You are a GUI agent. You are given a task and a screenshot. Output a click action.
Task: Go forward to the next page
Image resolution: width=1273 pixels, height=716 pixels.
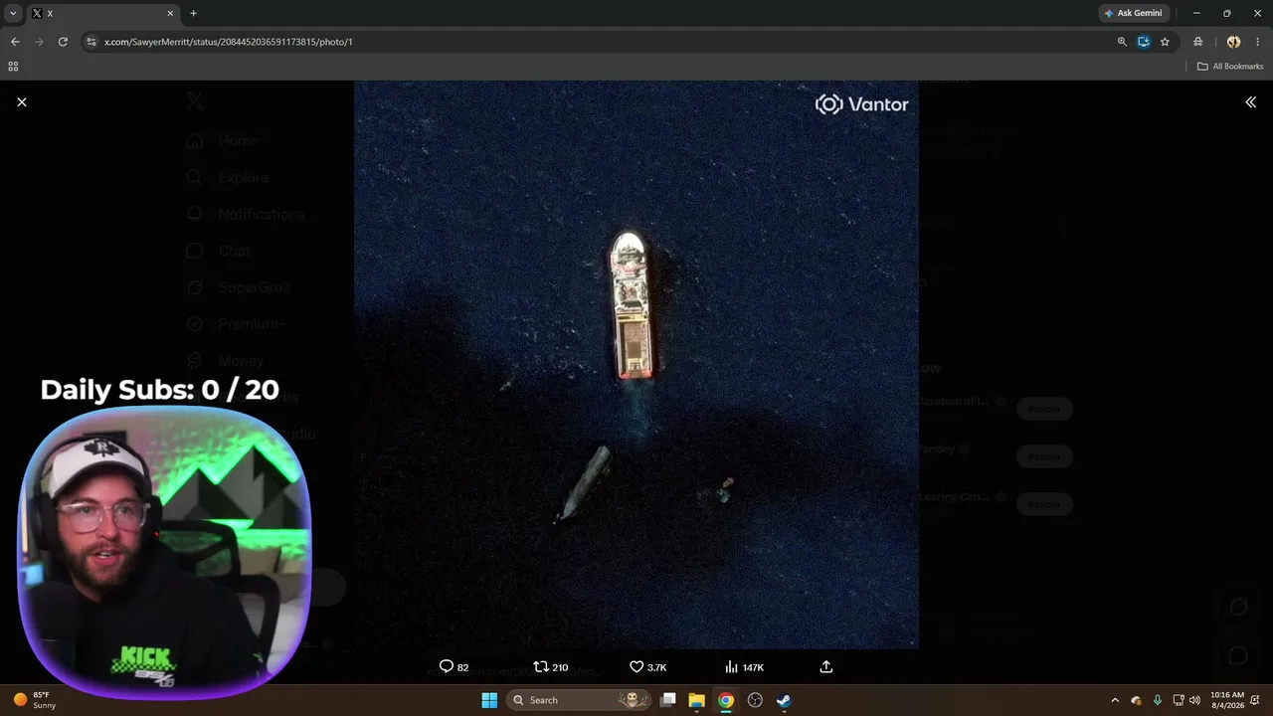tap(39, 42)
